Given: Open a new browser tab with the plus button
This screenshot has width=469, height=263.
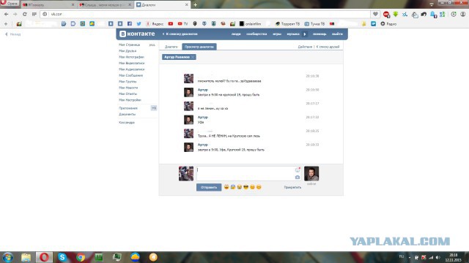Looking at the screenshot, I should [195, 5].
